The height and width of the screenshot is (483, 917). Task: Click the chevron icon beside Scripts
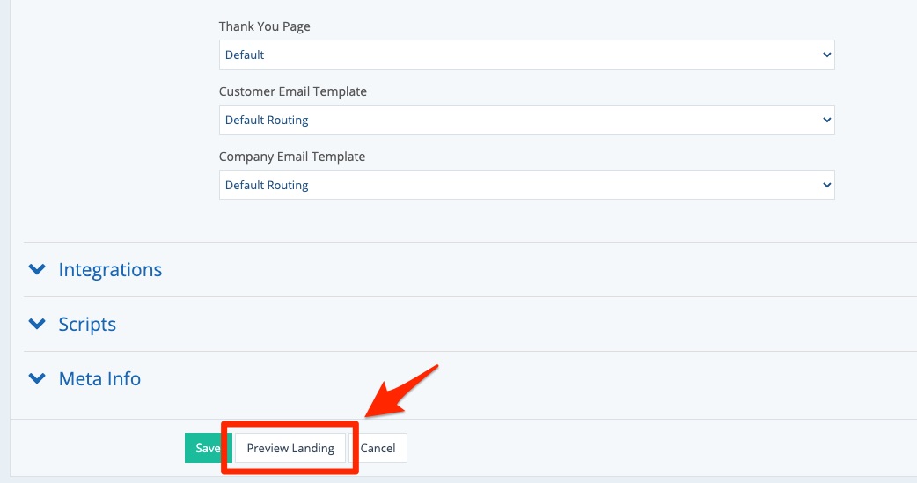[x=37, y=324]
